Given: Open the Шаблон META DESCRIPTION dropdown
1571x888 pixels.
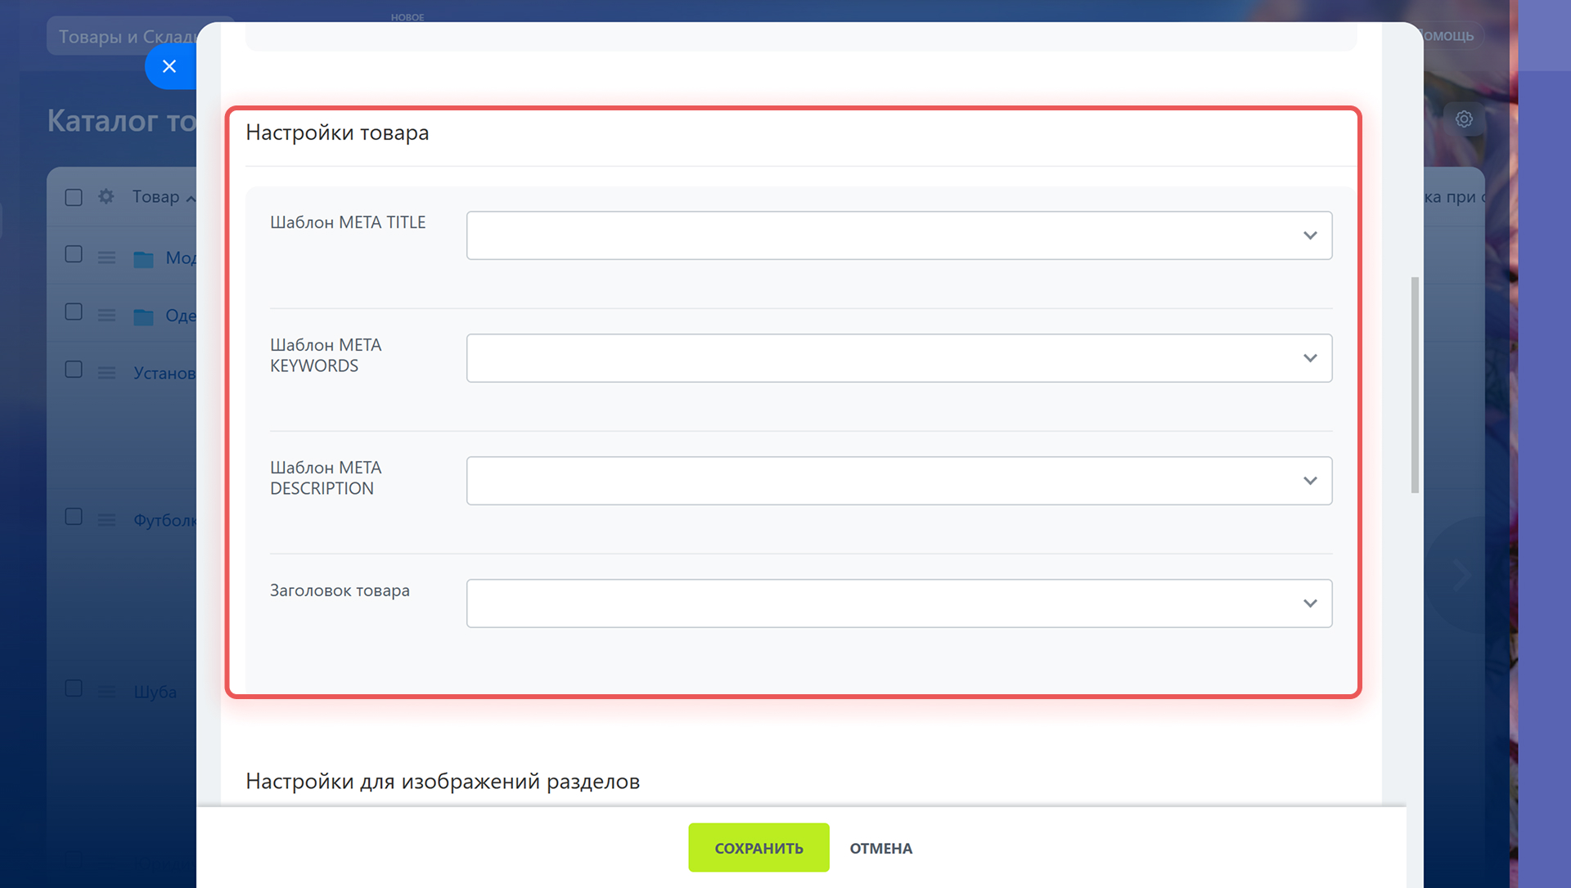Looking at the screenshot, I should 899,481.
